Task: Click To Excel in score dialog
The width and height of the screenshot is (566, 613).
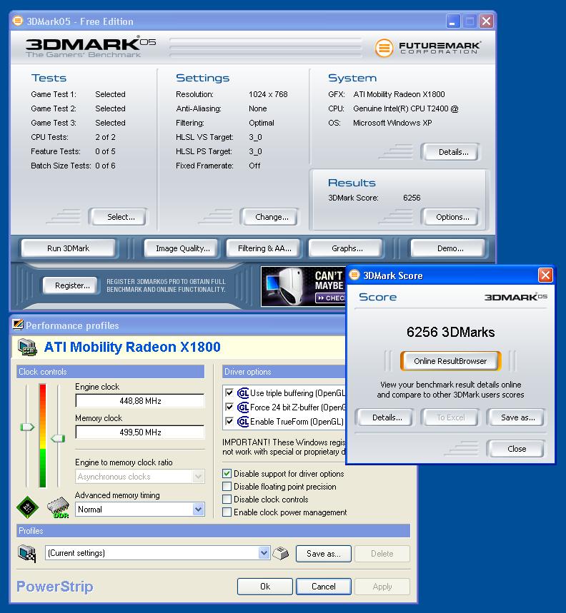Action: click(450, 417)
